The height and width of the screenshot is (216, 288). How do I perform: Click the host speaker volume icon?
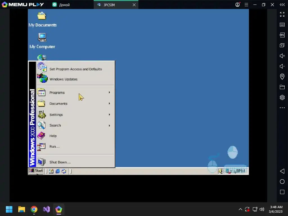tap(262, 209)
